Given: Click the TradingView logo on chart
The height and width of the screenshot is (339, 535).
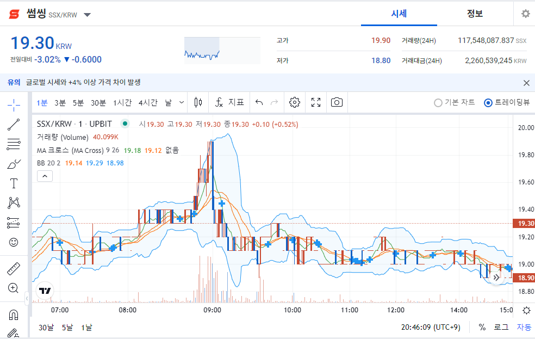Looking at the screenshot, I should 45,291.
